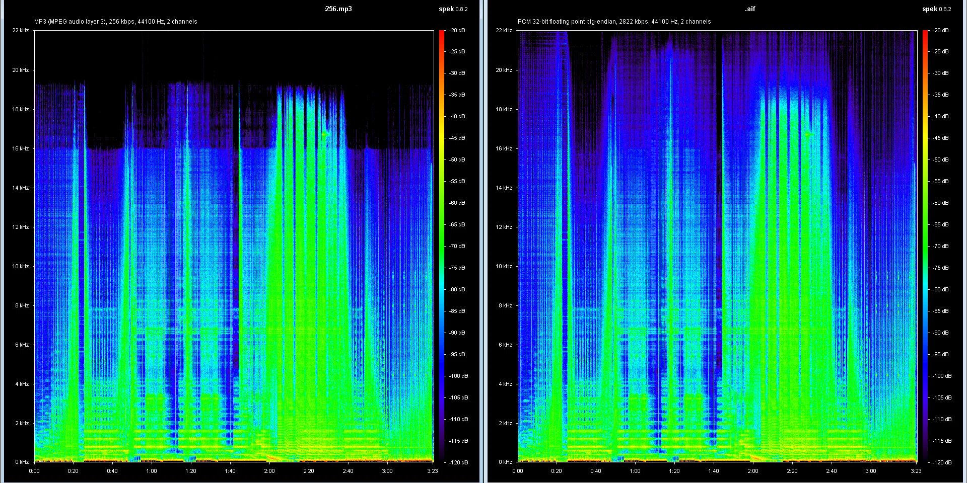Click the -60 dB label on the AIF scale

coord(941,203)
